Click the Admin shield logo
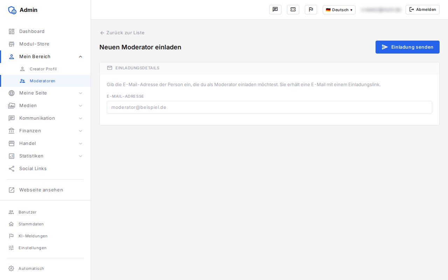Viewport: 448px width, 280px height. [12, 10]
